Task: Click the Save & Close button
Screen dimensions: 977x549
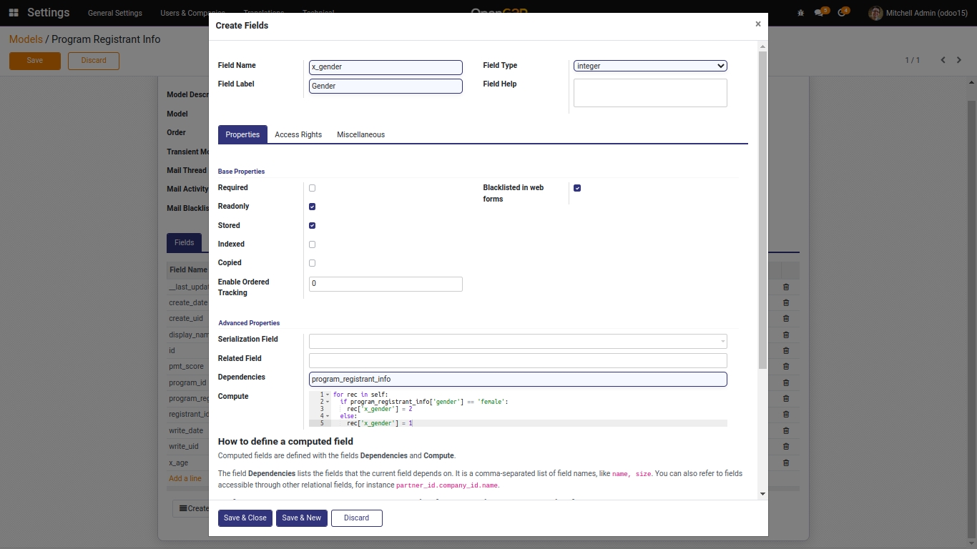Action: [x=245, y=518]
